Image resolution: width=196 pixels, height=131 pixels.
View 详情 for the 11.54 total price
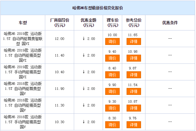click(x=133, y=91)
